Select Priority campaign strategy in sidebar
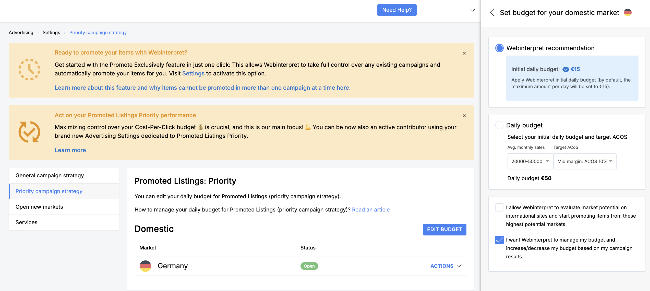Viewport: 650px width, 291px height. coord(64,191)
